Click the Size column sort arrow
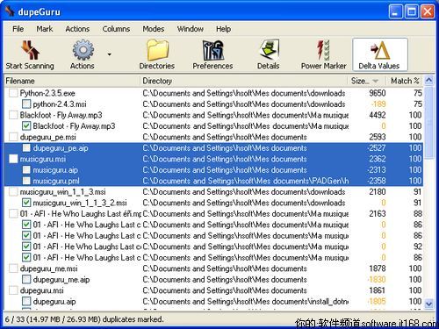439x329 pixels. point(376,81)
